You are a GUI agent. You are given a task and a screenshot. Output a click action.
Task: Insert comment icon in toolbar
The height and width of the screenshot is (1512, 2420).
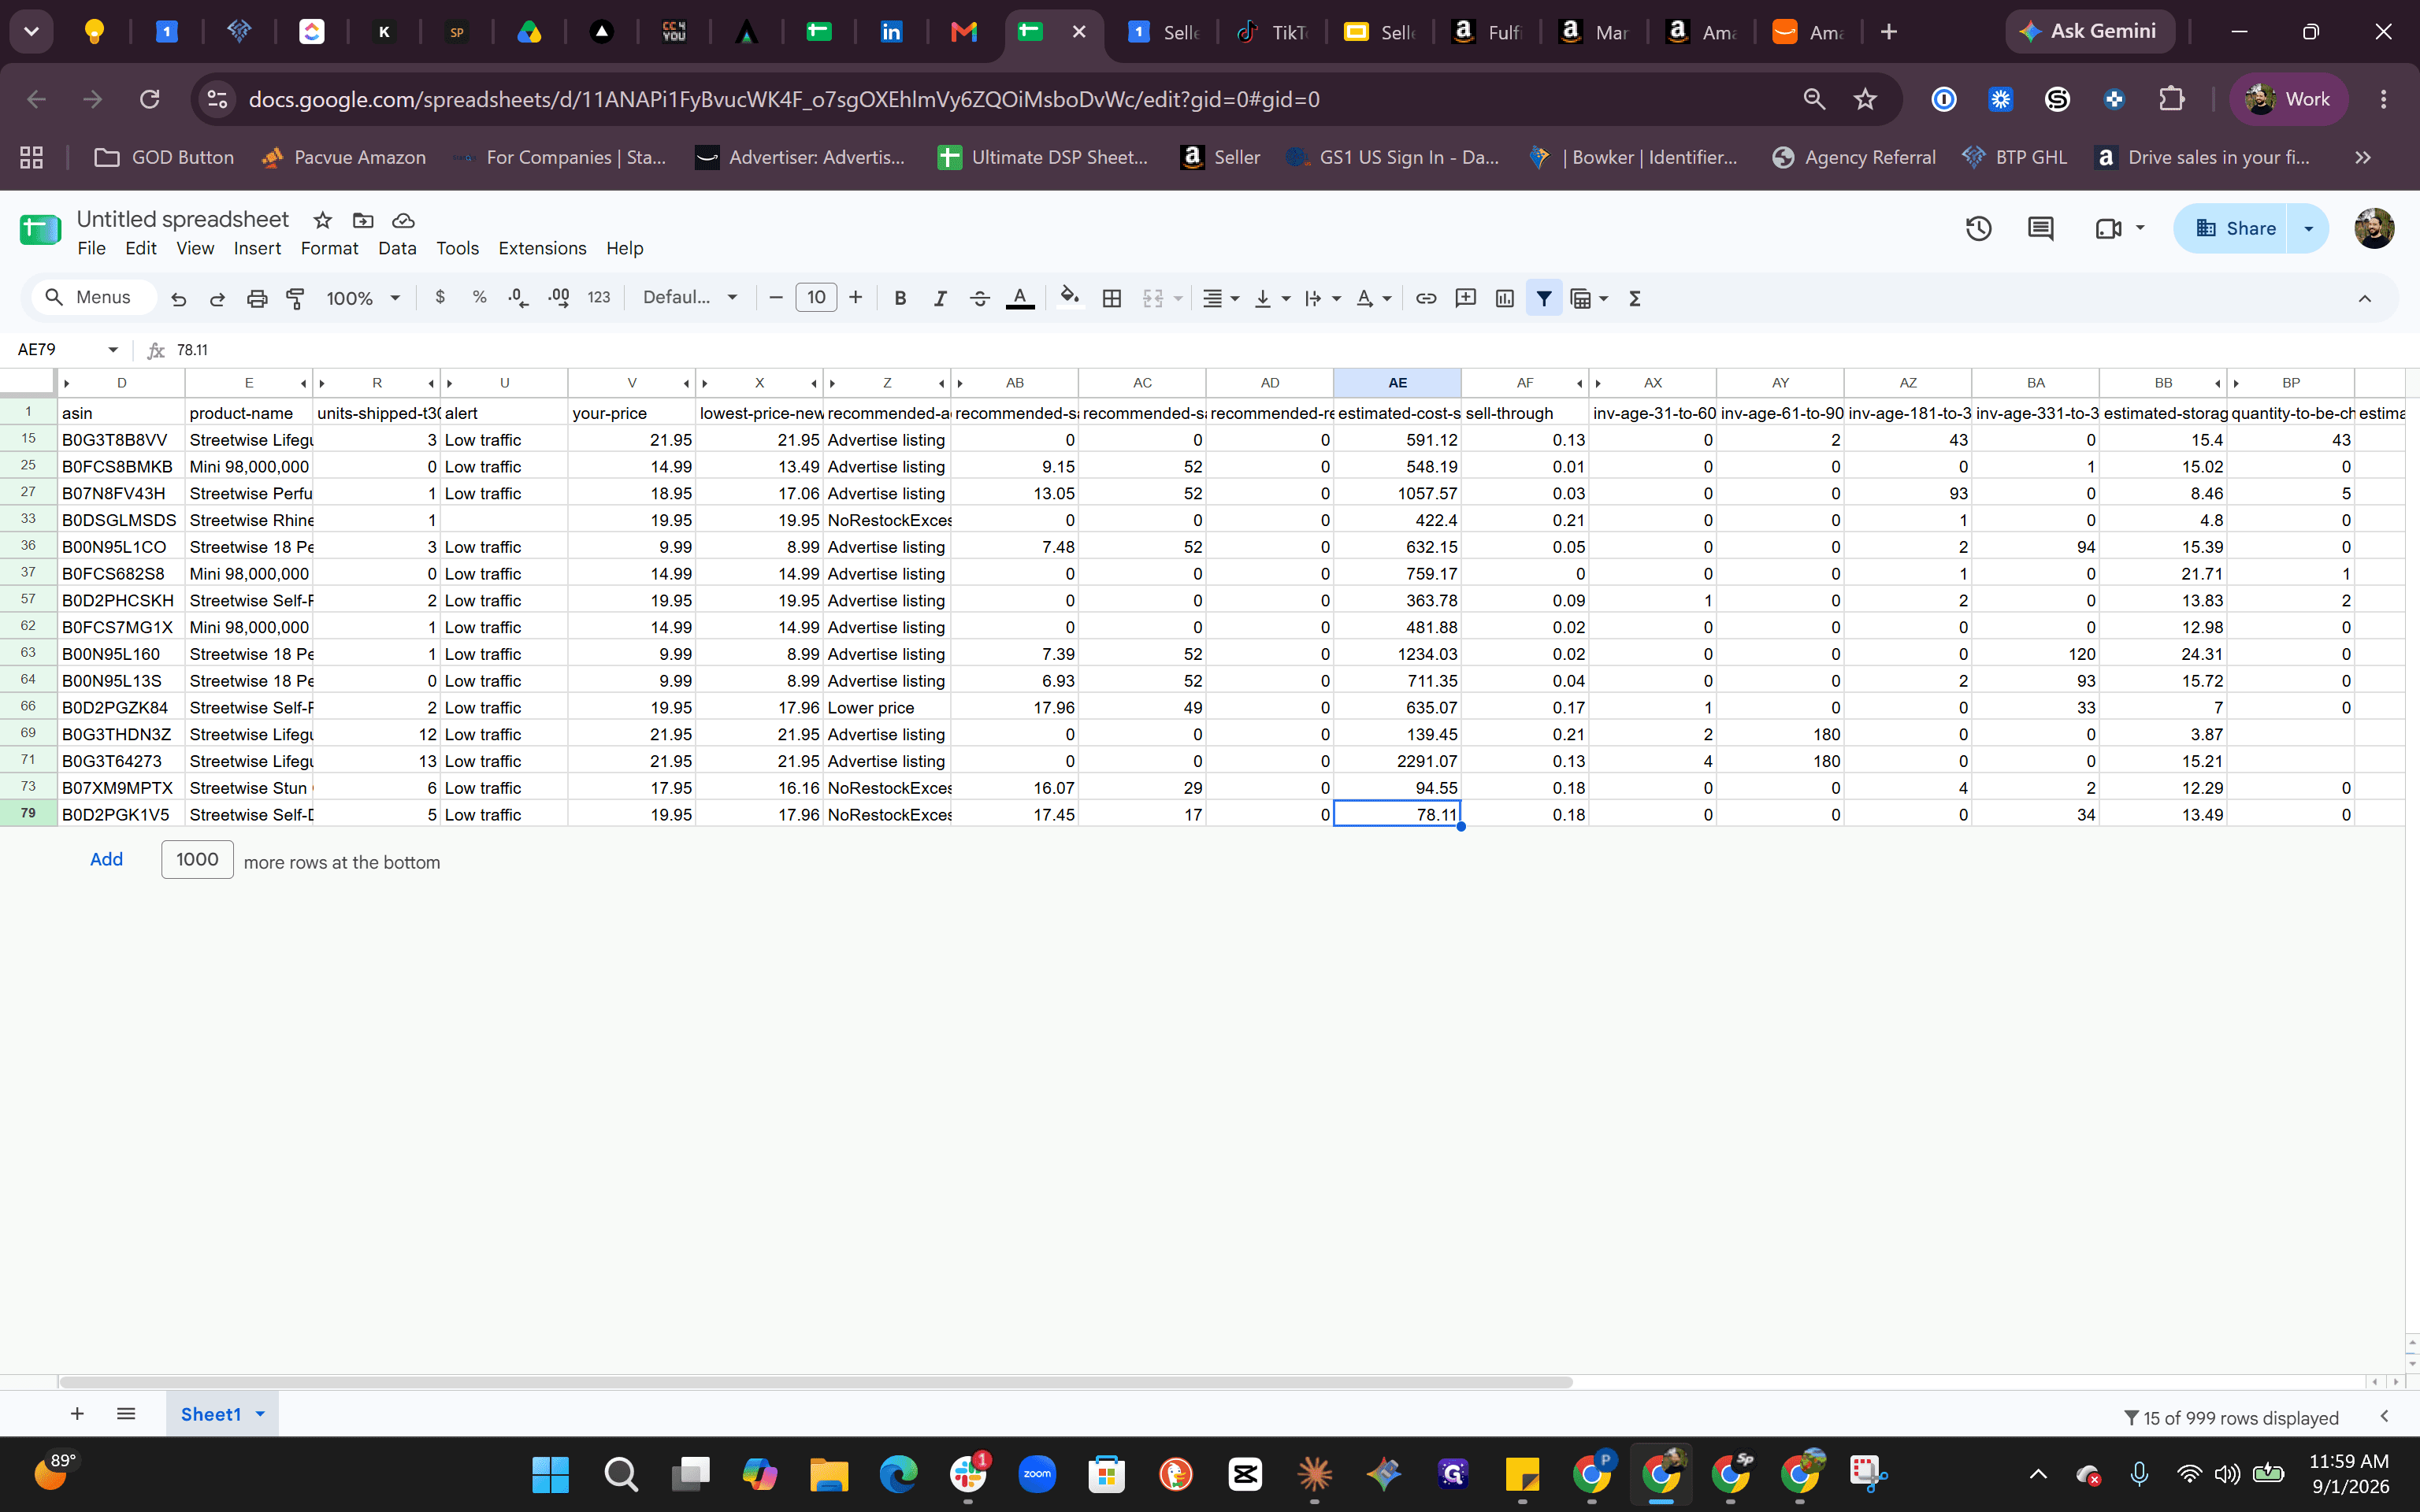point(1466,298)
